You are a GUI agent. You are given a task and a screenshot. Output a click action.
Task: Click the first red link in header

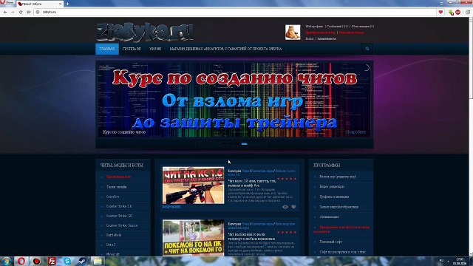(x=320, y=33)
